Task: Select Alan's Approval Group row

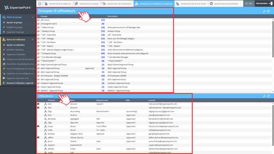Action: [x=154, y=68]
